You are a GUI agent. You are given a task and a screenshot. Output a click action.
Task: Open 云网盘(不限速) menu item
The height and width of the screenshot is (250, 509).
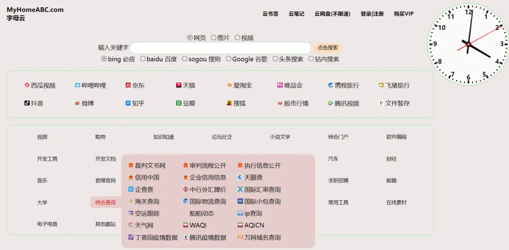click(332, 14)
